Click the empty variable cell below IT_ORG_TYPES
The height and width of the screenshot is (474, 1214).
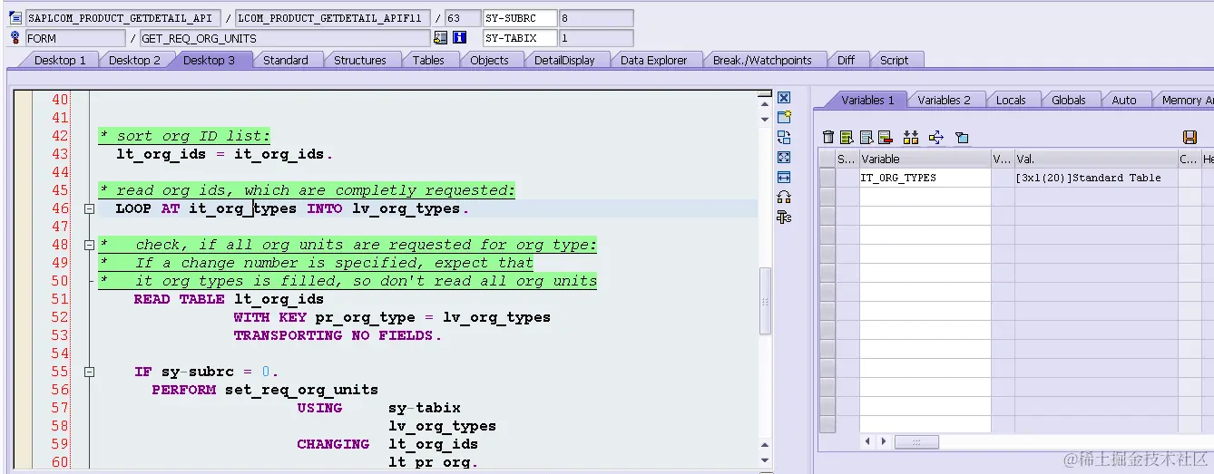[925, 197]
